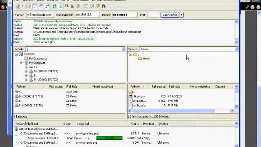Click the Staatus queue column header

pyautogui.click(x=163, y=124)
